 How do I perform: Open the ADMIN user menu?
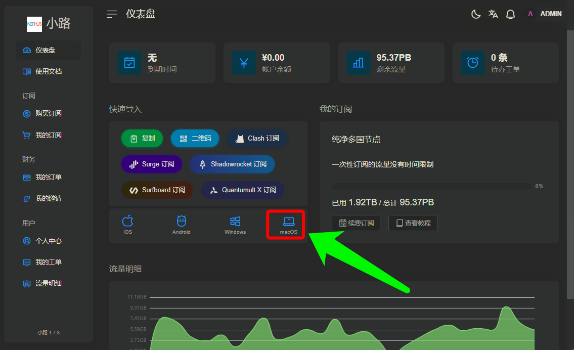click(545, 14)
